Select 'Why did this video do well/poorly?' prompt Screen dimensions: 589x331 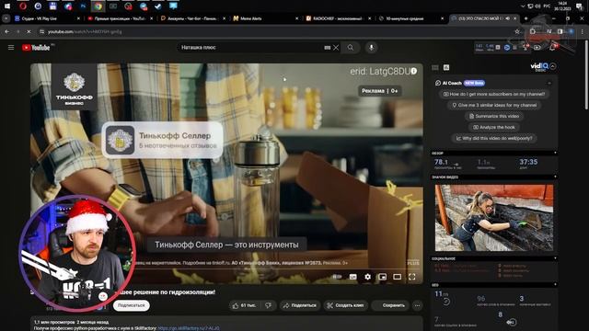[x=494, y=138]
